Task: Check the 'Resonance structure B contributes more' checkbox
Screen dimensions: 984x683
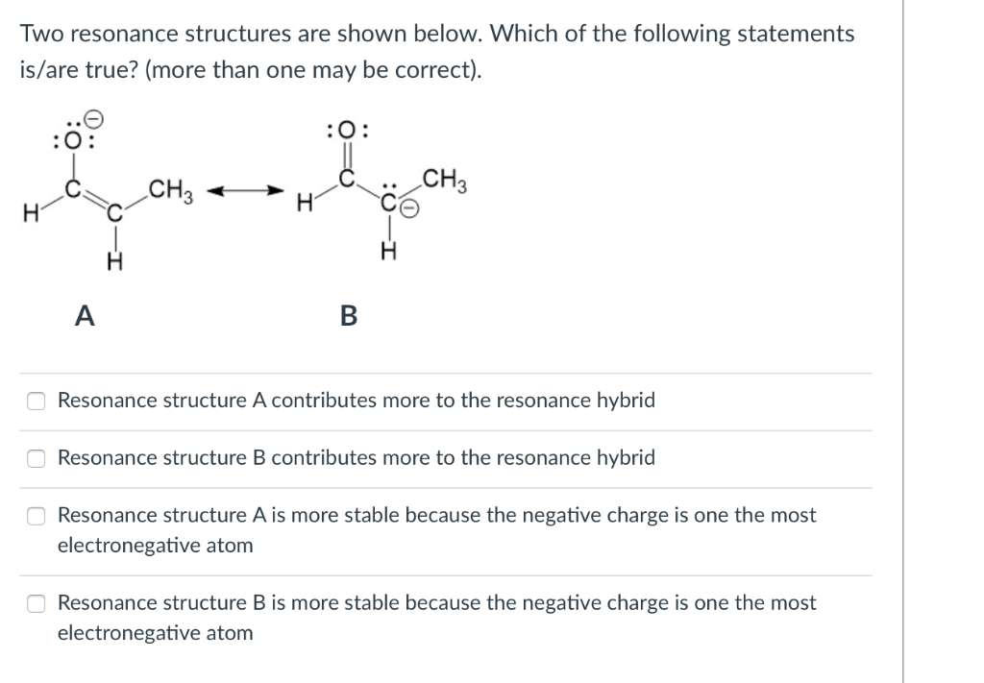Action: click(x=36, y=458)
